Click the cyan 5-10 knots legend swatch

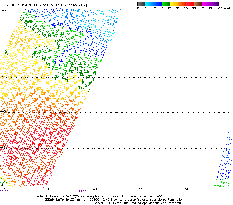point(149,4)
